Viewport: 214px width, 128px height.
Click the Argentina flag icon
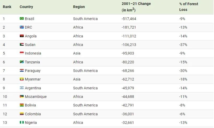[22, 88]
